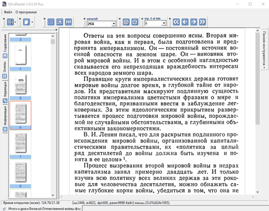This screenshot has height=211, width=269.
Task: Minimize the DjVuReader window
Action: (237, 4)
